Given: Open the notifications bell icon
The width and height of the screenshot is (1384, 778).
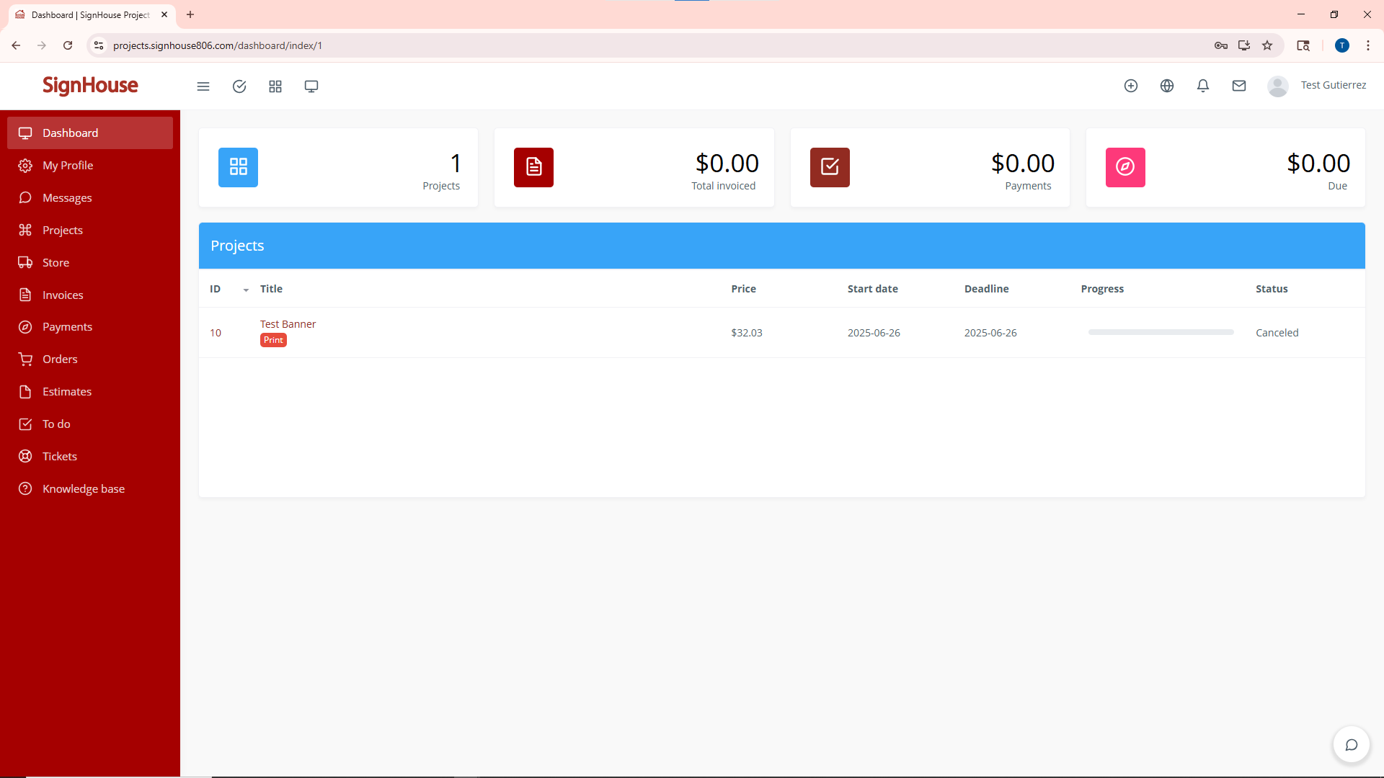Looking at the screenshot, I should 1202,86.
